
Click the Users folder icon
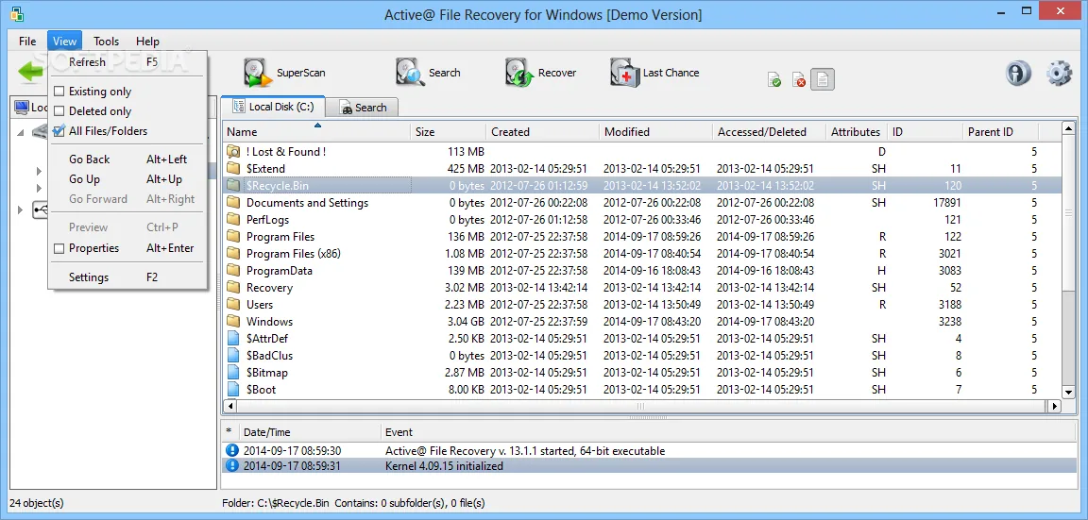234,305
